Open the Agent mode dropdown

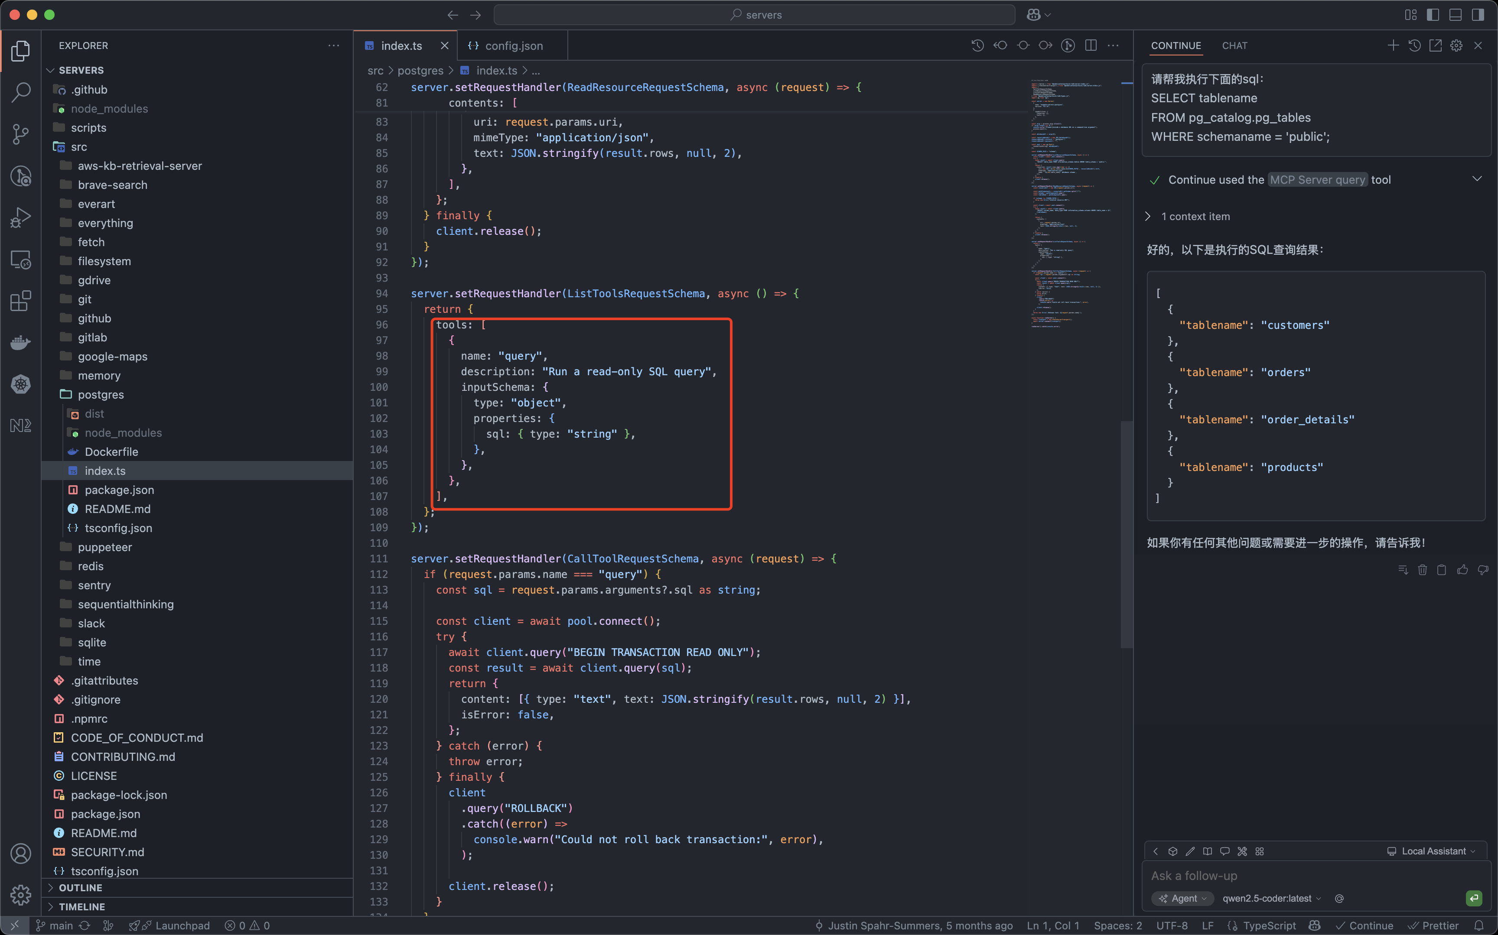pos(1182,899)
